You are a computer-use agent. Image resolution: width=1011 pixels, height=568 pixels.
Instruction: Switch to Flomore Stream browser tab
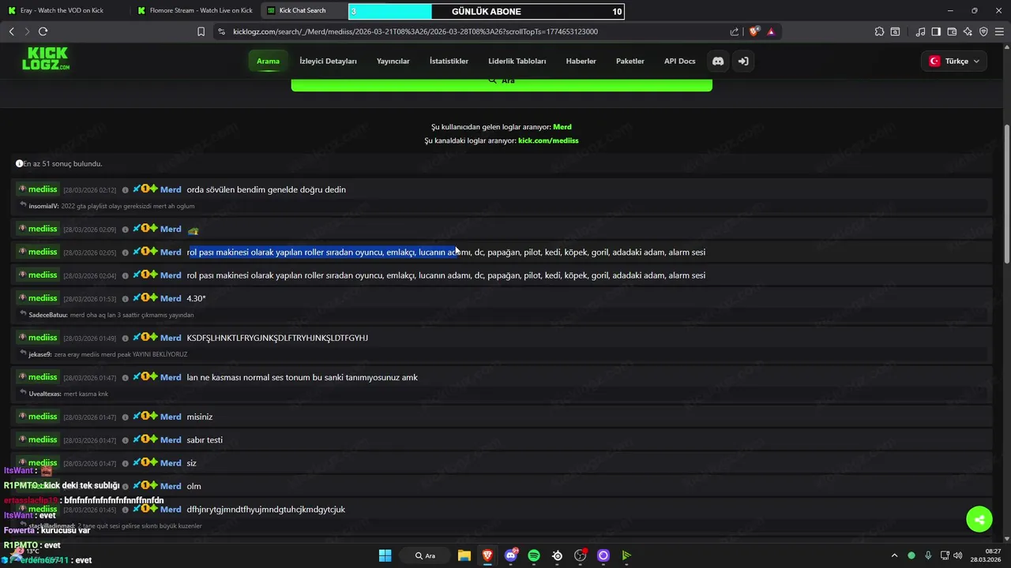click(x=194, y=10)
